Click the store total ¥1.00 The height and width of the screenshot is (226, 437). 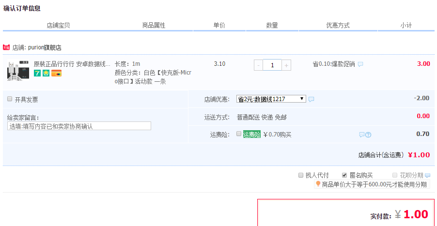tap(419, 155)
